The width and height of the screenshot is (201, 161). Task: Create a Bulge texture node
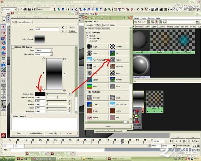tap(97, 47)
